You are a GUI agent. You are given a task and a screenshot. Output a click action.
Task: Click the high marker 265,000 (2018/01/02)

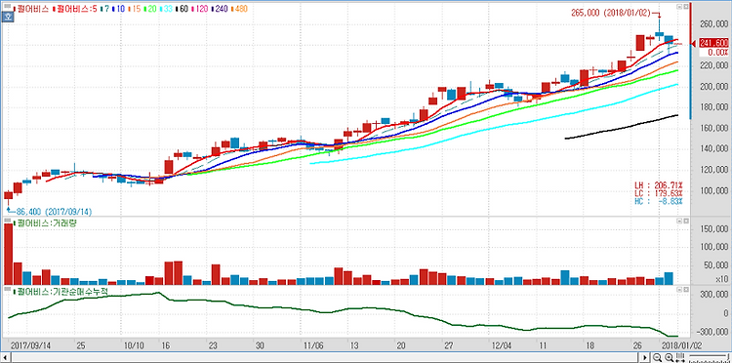pos(611,13)
